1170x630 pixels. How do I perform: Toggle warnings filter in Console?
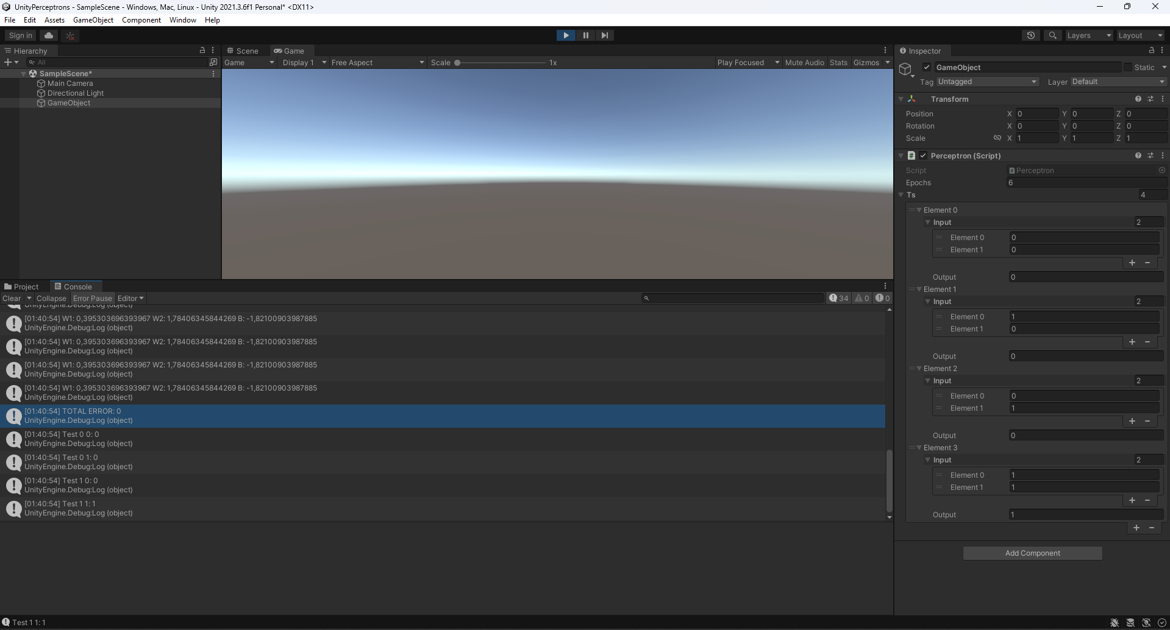(862, 298)
